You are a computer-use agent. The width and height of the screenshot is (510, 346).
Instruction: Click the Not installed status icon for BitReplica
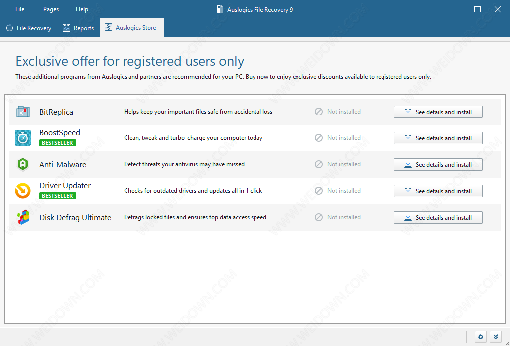319,112
